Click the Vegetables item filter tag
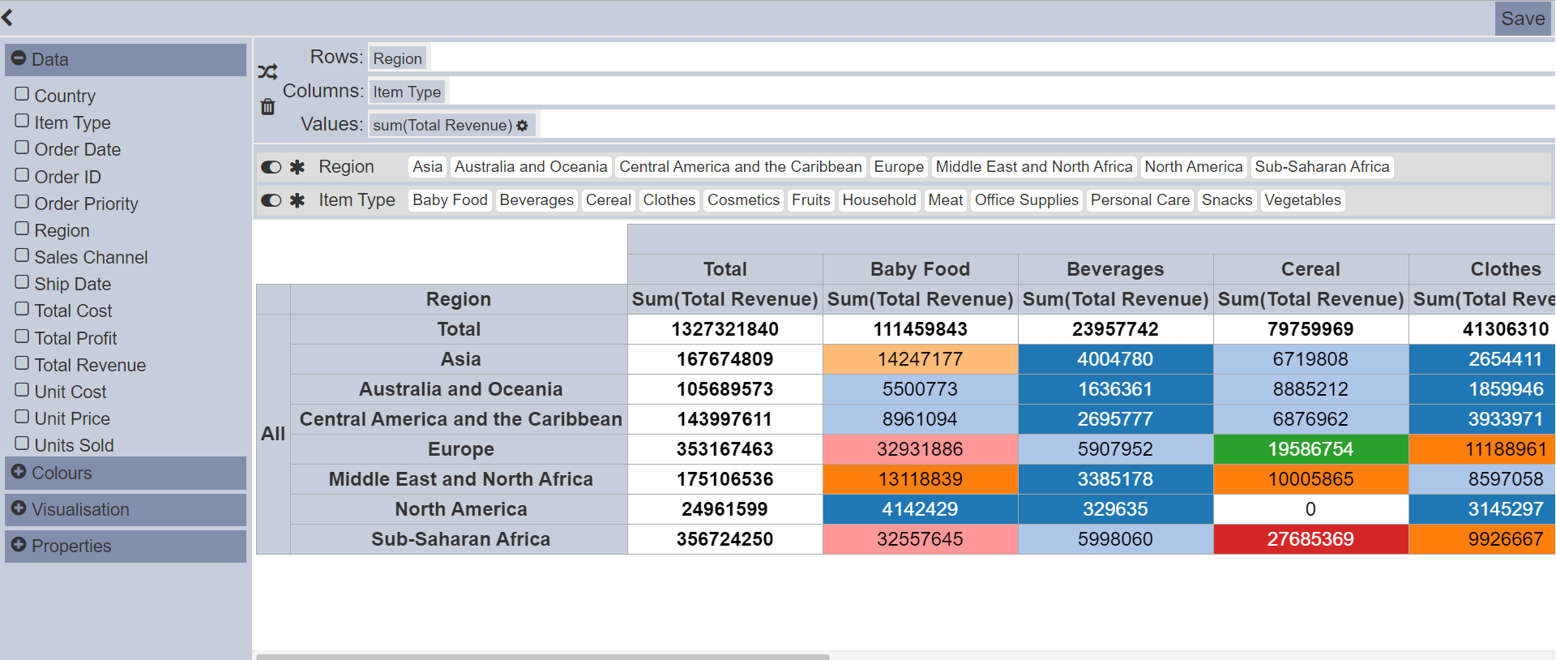Viewport: 1556px width, 660px height. 1302,200
